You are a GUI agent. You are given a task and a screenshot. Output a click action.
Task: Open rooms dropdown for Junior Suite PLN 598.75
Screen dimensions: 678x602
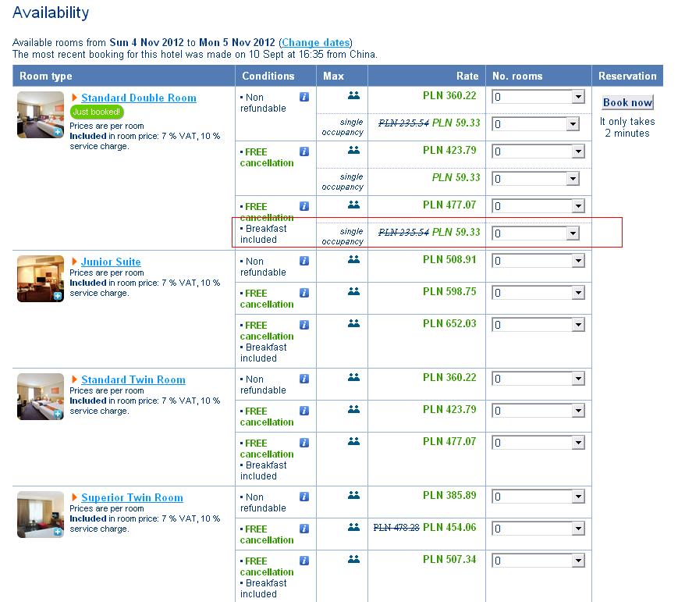click(538, 293)
